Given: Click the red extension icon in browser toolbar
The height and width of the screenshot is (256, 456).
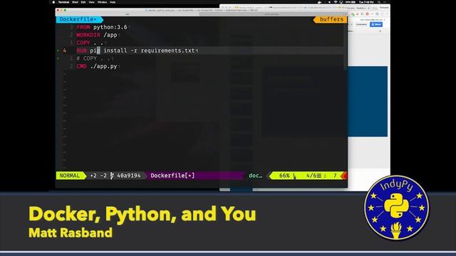Looking at the screenshot, I should coord(368,14).
